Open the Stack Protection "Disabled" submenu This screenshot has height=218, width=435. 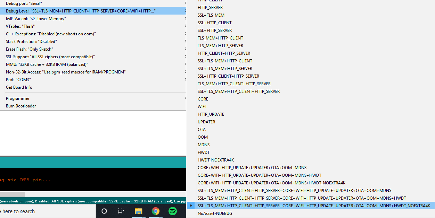click(x=93, y=42)
